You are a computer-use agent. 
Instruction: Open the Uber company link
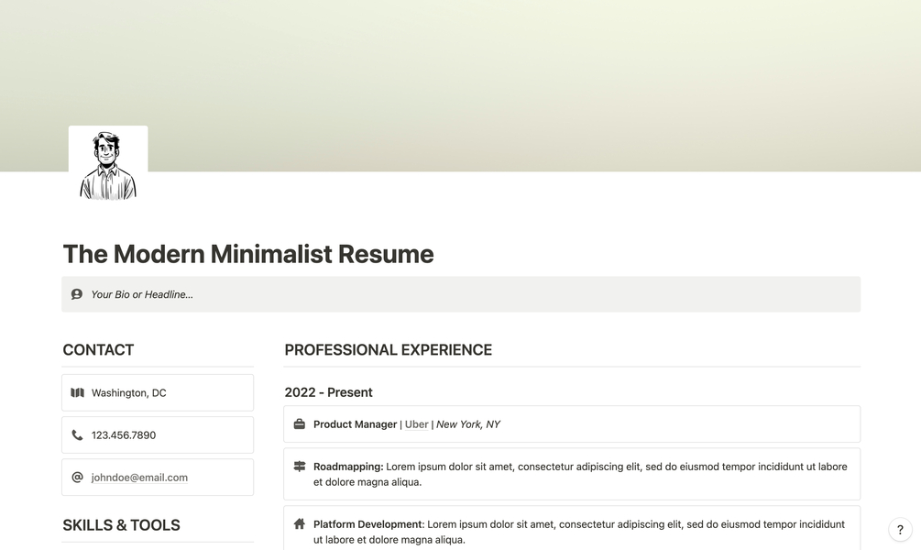[416, 424]
